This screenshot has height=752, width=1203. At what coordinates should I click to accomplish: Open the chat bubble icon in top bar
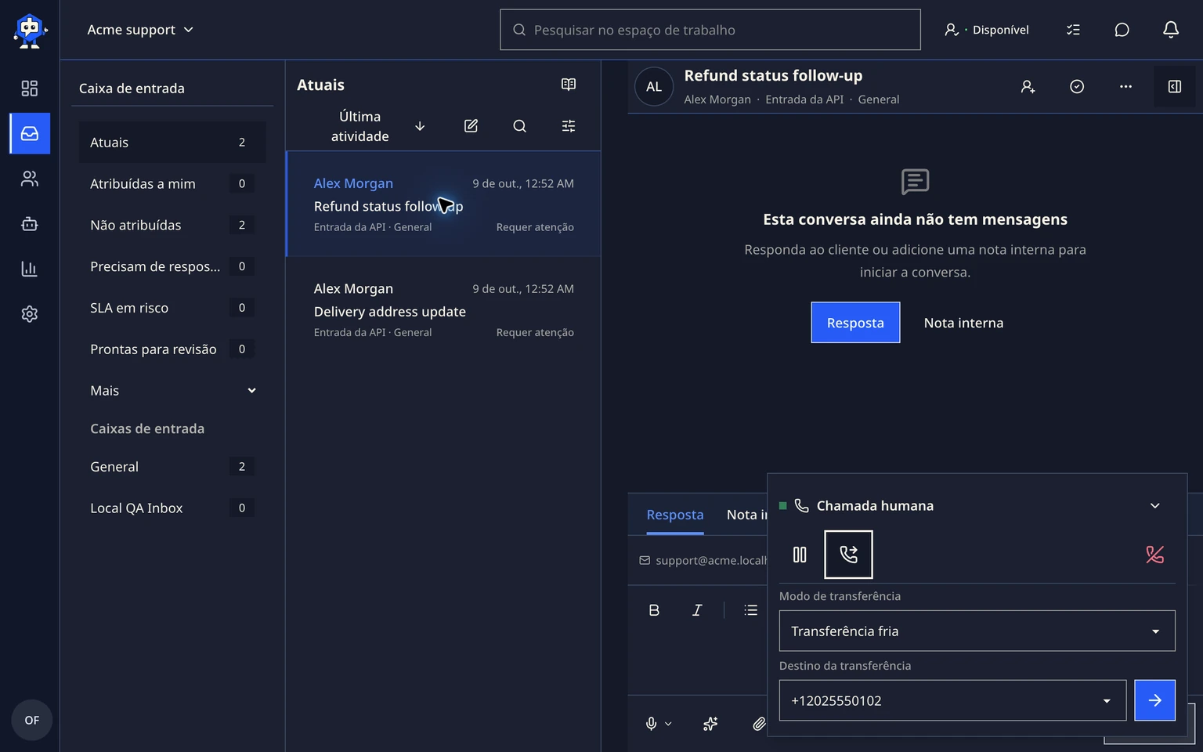(1122, 30)
